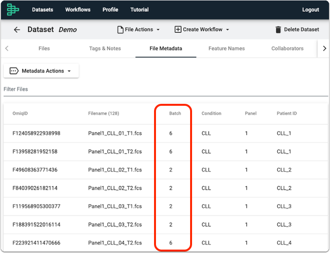
Task: Click the Metadata Actions tag icon
Action: [14, 71]
